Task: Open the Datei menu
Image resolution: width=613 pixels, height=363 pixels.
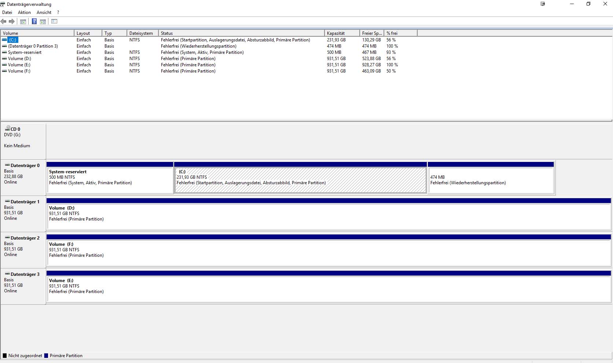Action: [7, 12]
